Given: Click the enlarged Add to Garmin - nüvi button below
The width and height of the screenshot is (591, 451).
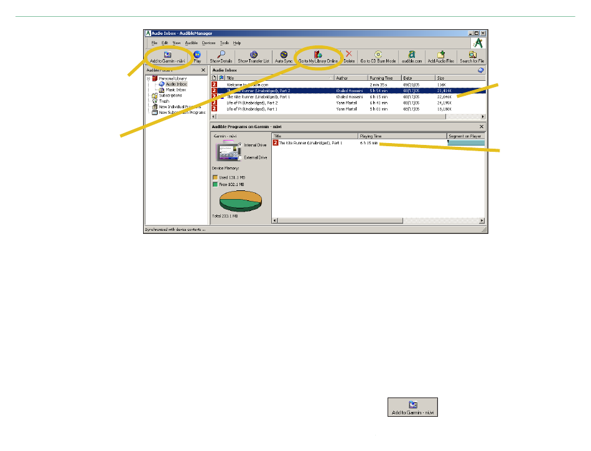Looking at the screenshot, I should pos(412,407).
